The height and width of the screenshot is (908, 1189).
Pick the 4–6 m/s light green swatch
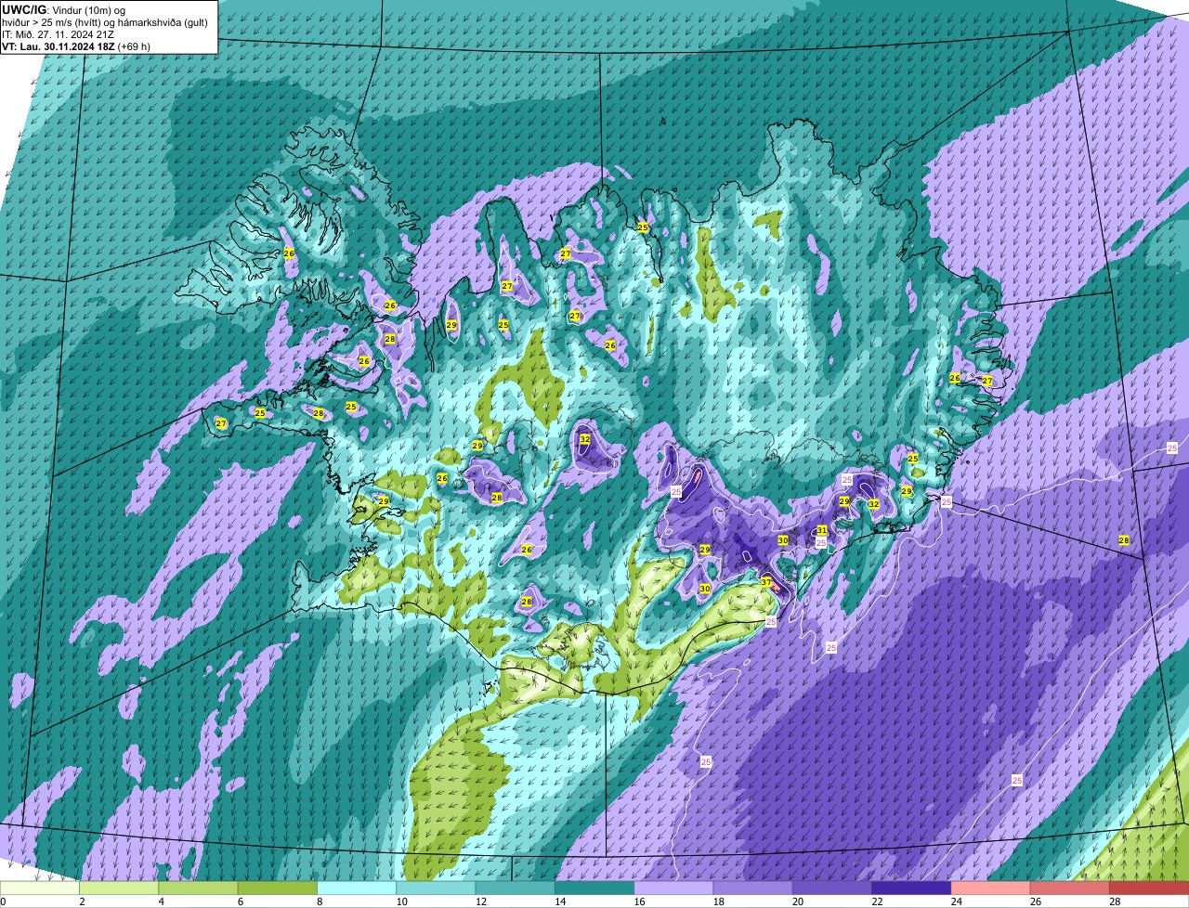(199, 888)
